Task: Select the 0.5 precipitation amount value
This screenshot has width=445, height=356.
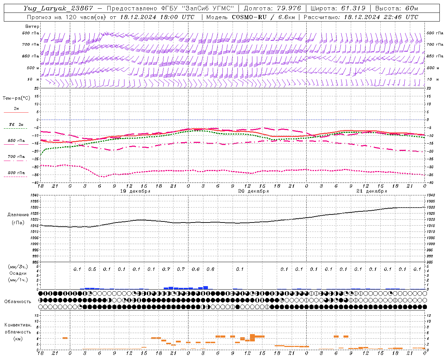Action: coord(92,269)
